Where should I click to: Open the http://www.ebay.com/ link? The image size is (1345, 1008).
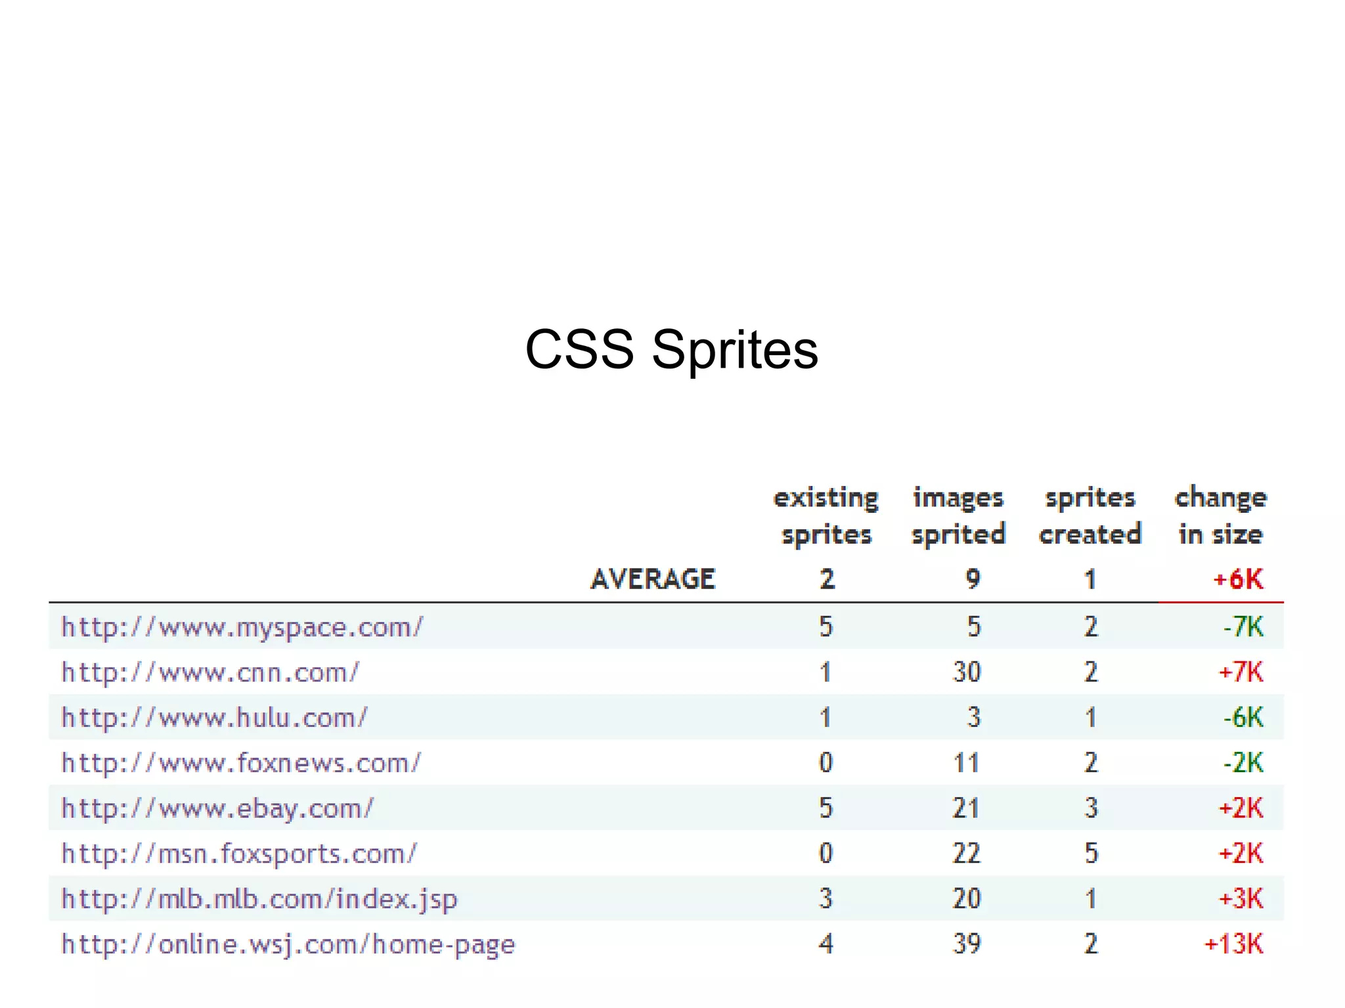point(217,808)
